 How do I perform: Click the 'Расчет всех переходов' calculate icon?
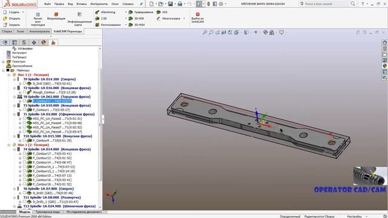(x=38, y=15)
